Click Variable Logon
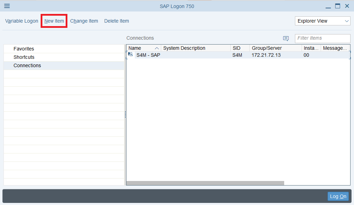354x205 pixels. (x=22, y=21)
